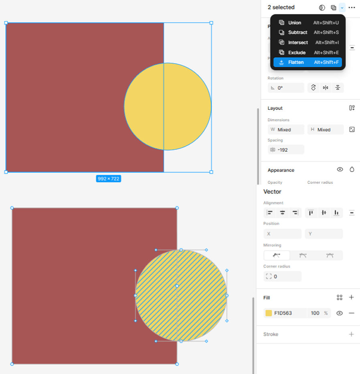Click the 992 × 722 size label
360x374 pixels.
click(109, 179)
